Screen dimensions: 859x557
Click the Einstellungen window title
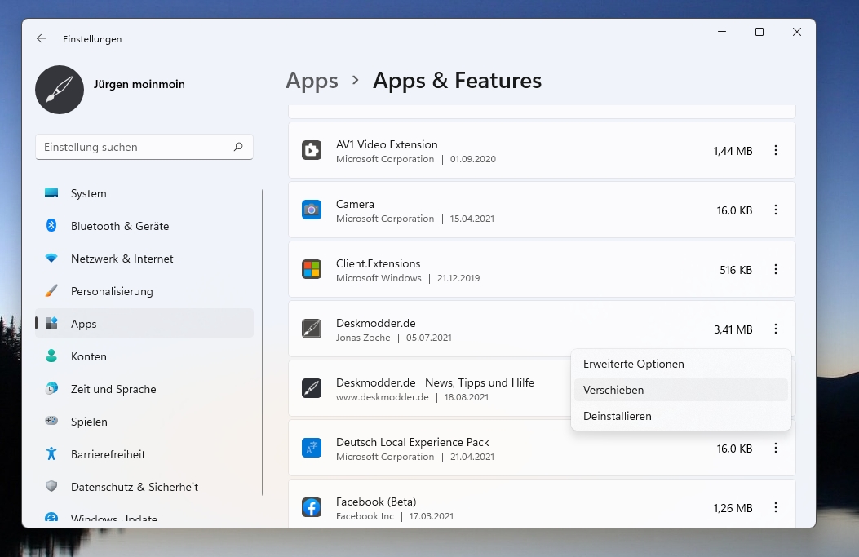[92, 39]
